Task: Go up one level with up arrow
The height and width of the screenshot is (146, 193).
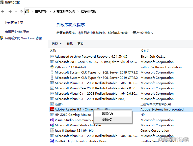Action: click(x=21, y=12)
